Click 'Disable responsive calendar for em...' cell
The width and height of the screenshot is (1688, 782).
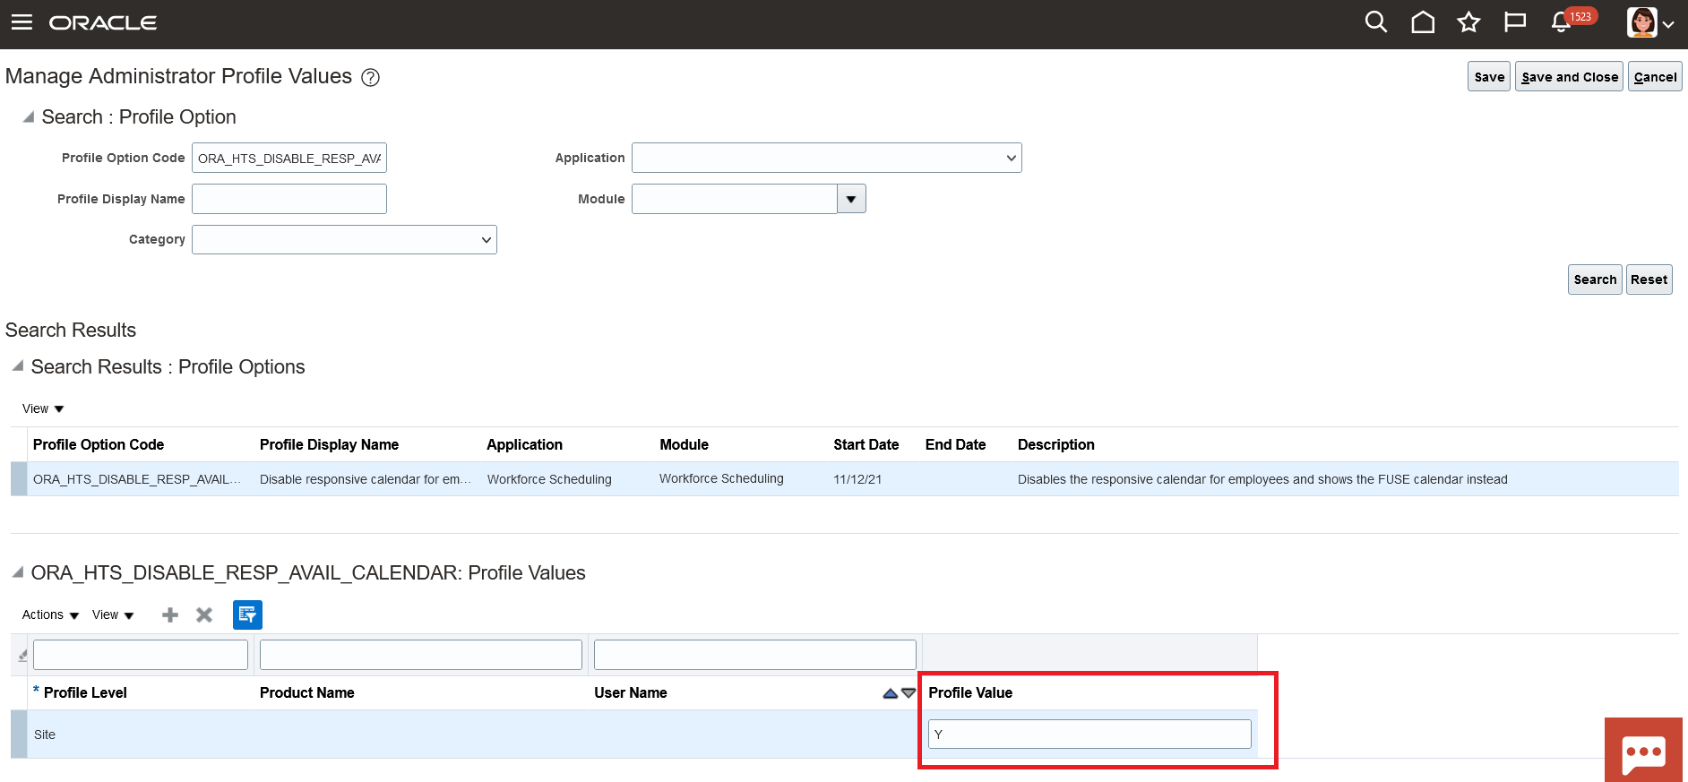coord(366,479)
